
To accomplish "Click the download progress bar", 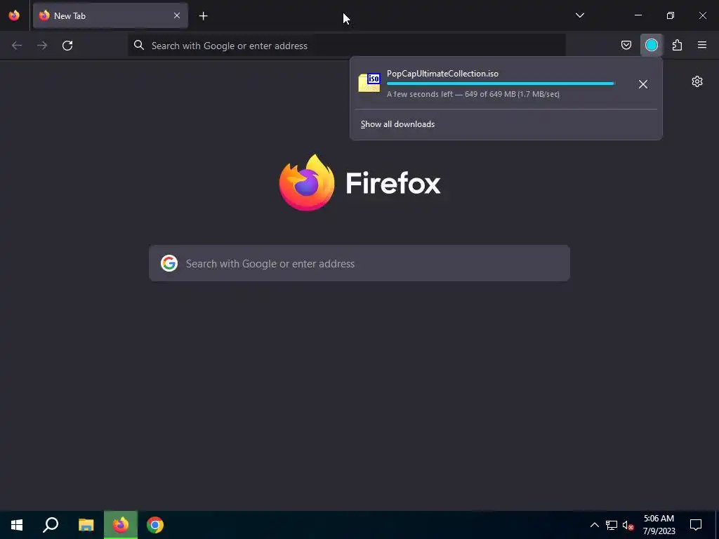I will [x=501, y=84].
